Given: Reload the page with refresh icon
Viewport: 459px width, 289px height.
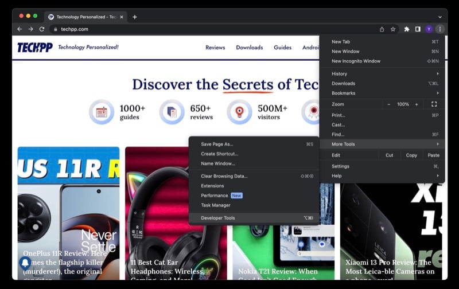Looking at the screenshot, I should 42,29.
